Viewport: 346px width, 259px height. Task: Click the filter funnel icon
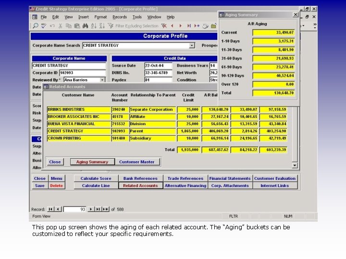coord(111,26)
